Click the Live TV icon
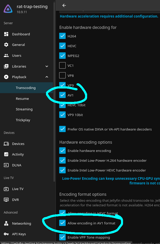 6,189
